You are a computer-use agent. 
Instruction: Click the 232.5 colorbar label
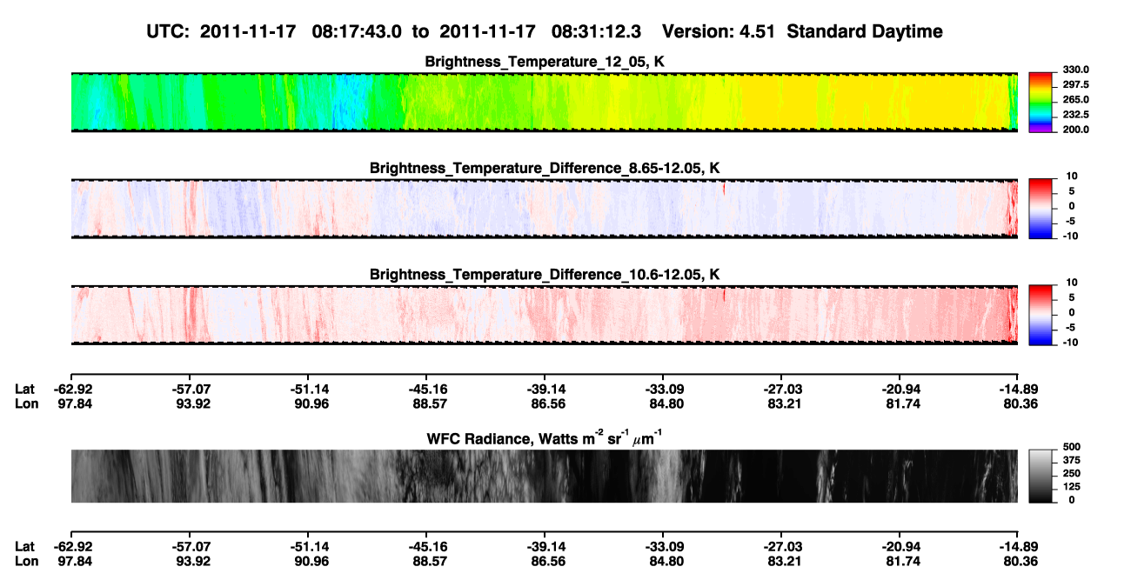1076,115
